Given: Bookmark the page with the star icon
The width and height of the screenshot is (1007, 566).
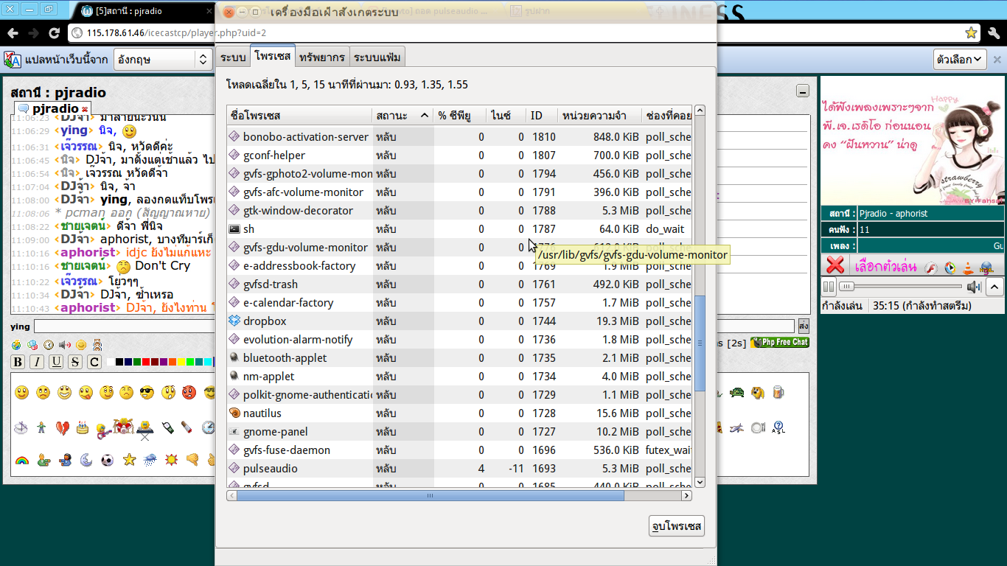Looking at the screenshot, I should (x=972, y=32).
